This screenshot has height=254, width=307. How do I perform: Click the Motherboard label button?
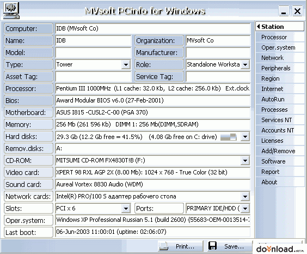click(28, 113)
